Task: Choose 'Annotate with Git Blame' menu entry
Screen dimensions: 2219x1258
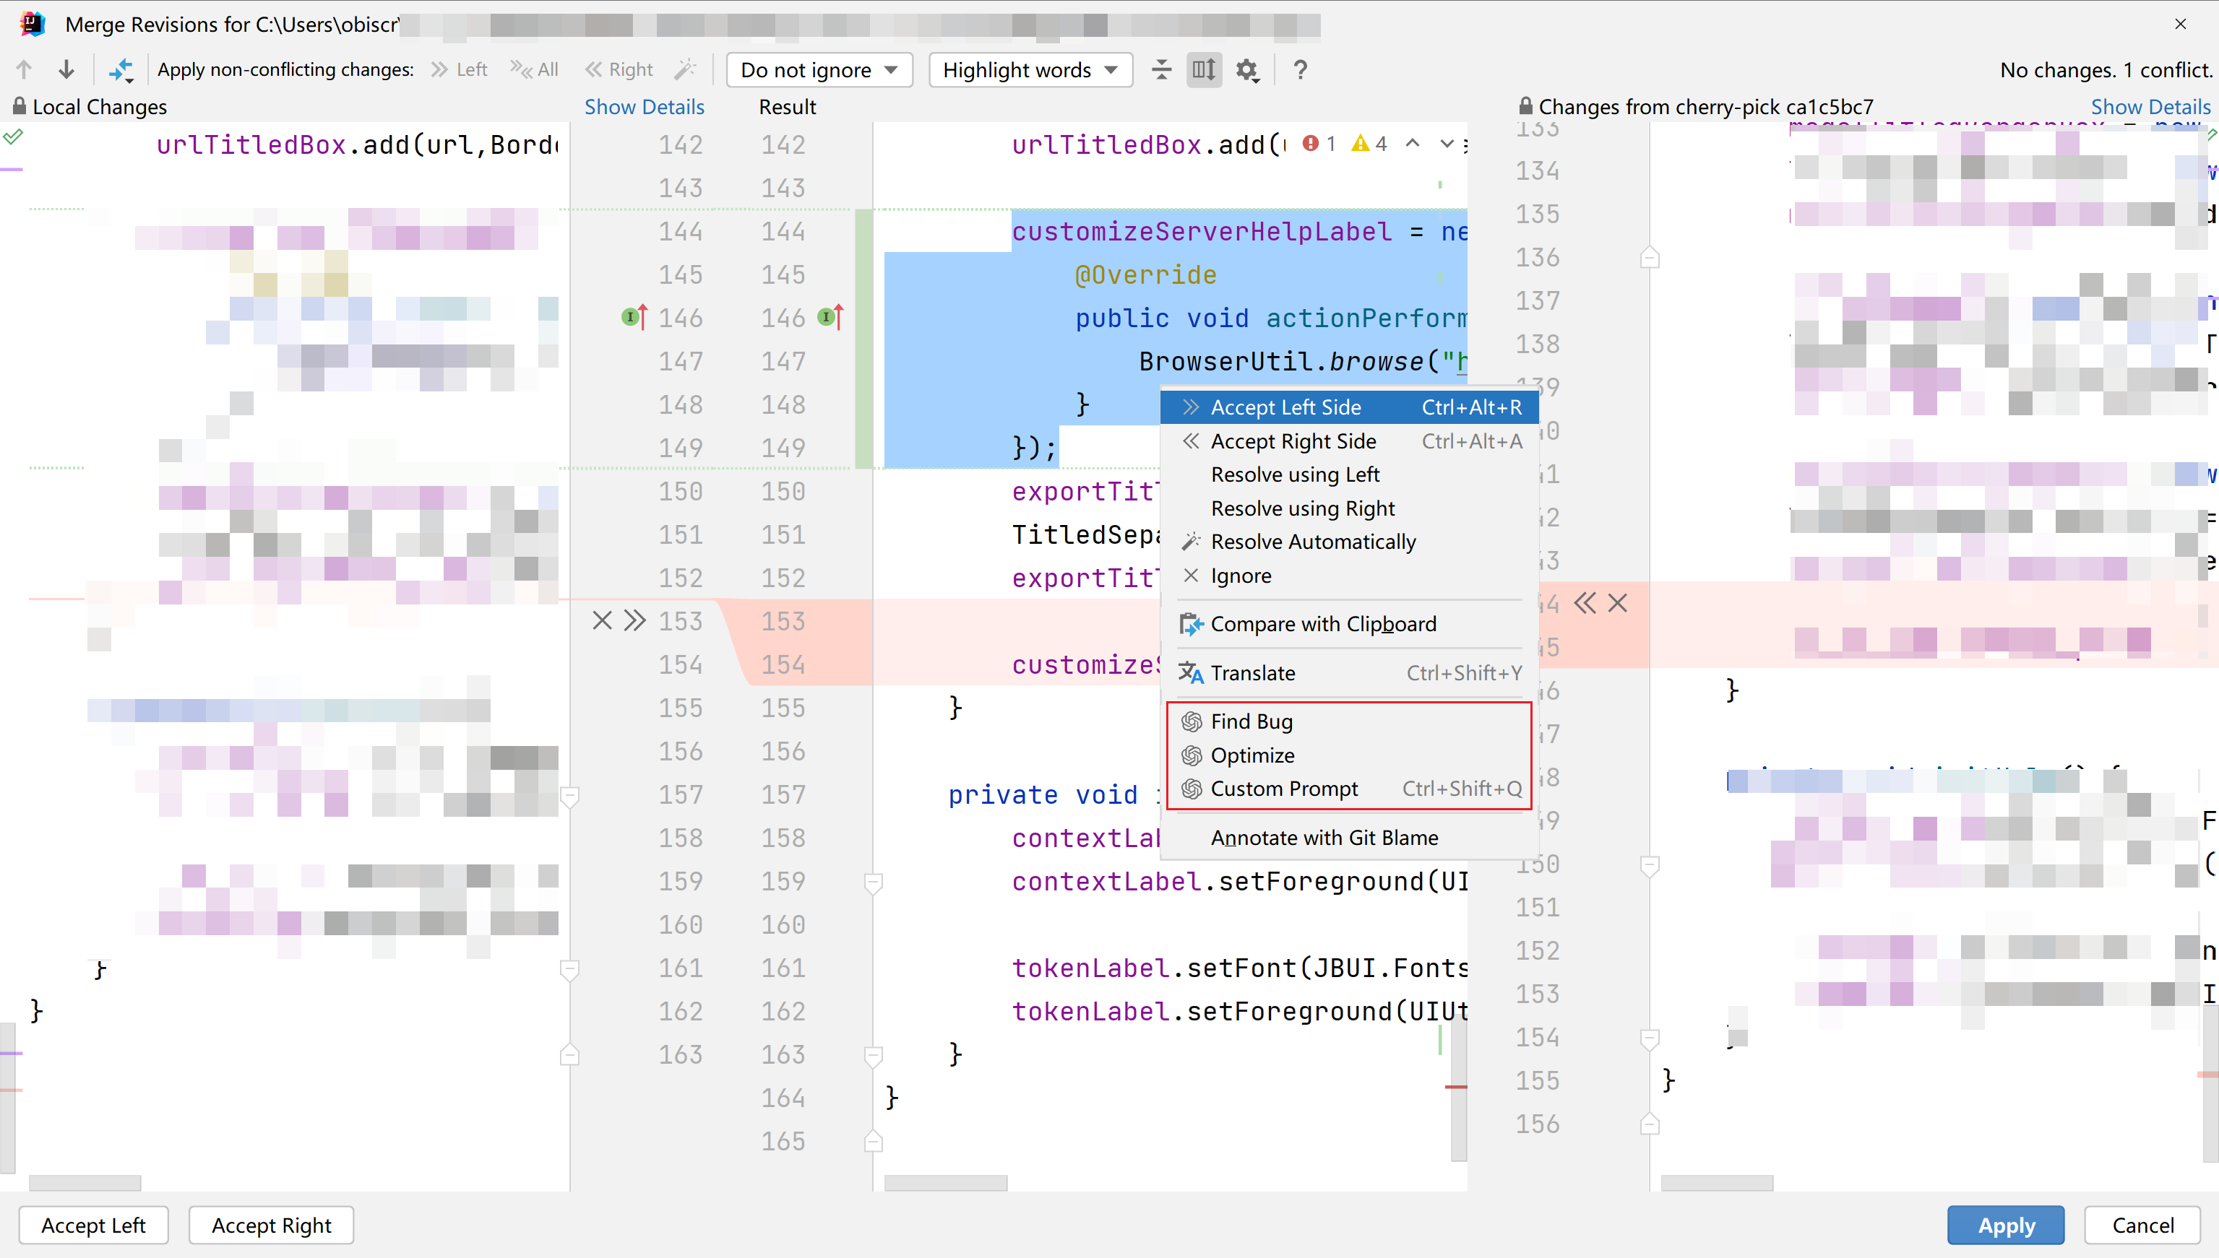Action: [x=1324, y=836]
